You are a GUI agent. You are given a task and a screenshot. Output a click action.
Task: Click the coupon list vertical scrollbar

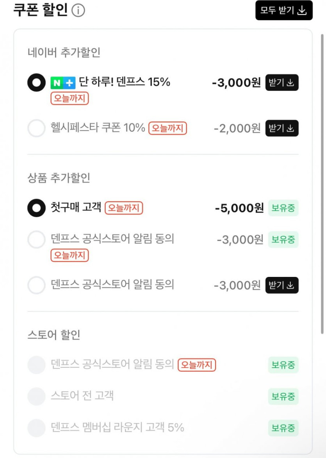tap(322, 184)
